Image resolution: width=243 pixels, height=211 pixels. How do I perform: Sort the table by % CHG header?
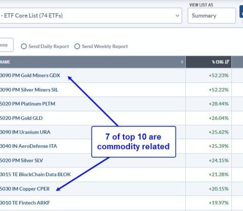tap(218, 62)
